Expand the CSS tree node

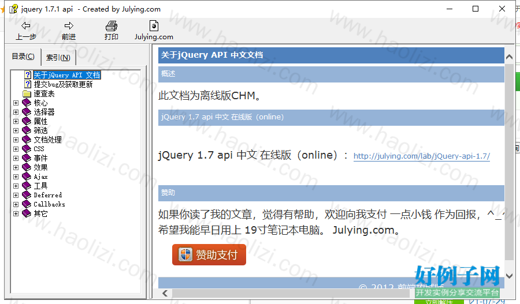(x=16, y=149)
